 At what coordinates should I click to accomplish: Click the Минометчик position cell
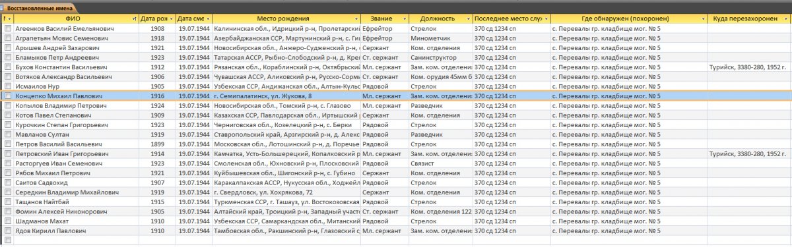(440, 39)
